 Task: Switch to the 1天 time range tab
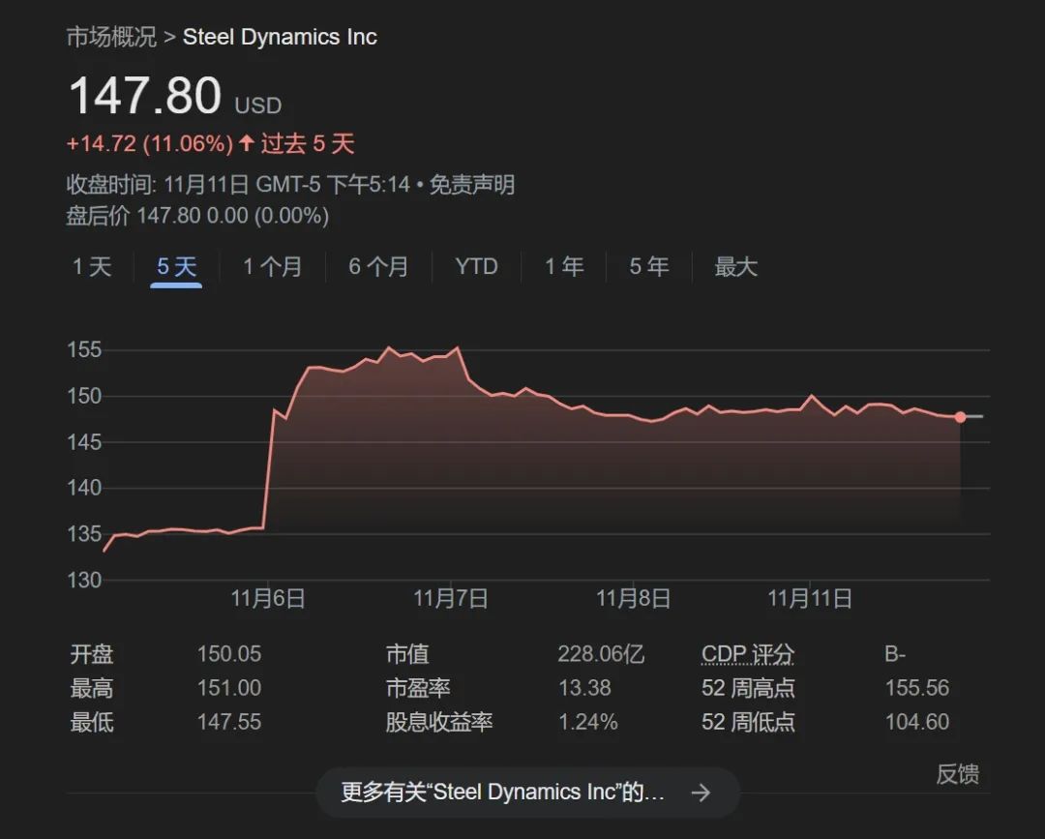[91, 267]
